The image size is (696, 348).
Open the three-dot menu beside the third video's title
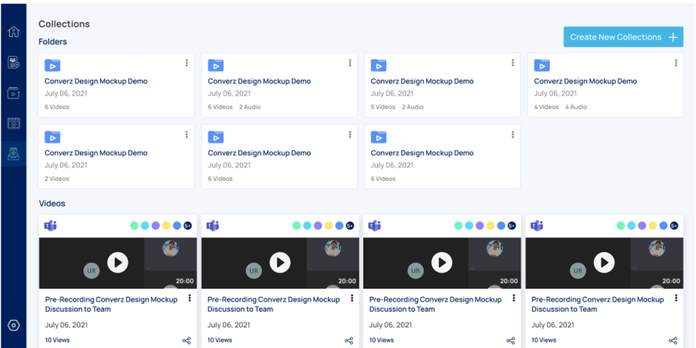point(514,298)
